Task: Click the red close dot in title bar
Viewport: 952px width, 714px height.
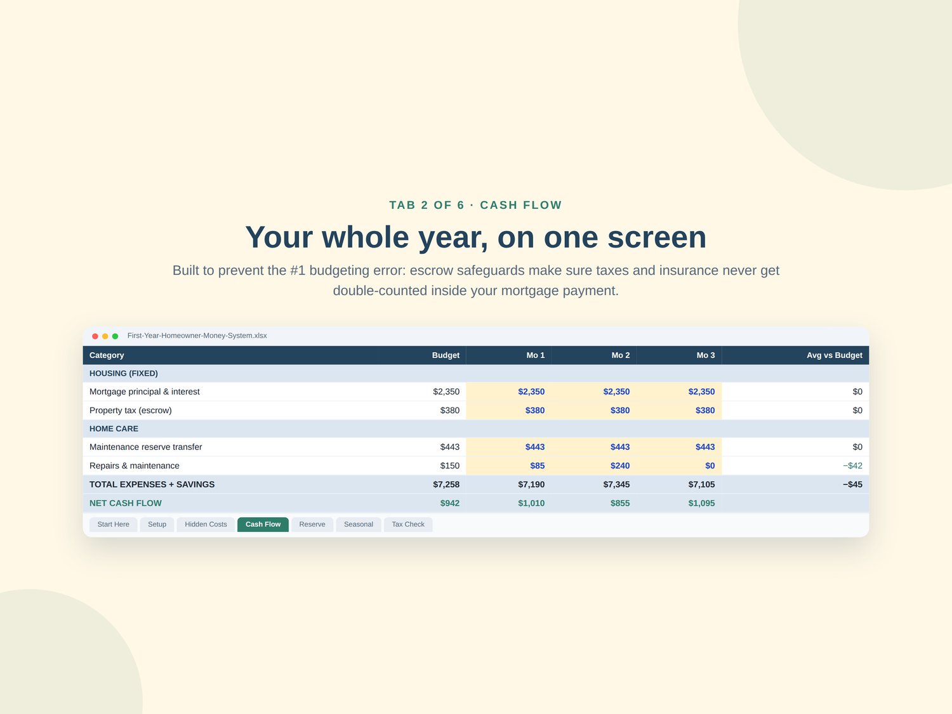Action: [x=95, y=336]
